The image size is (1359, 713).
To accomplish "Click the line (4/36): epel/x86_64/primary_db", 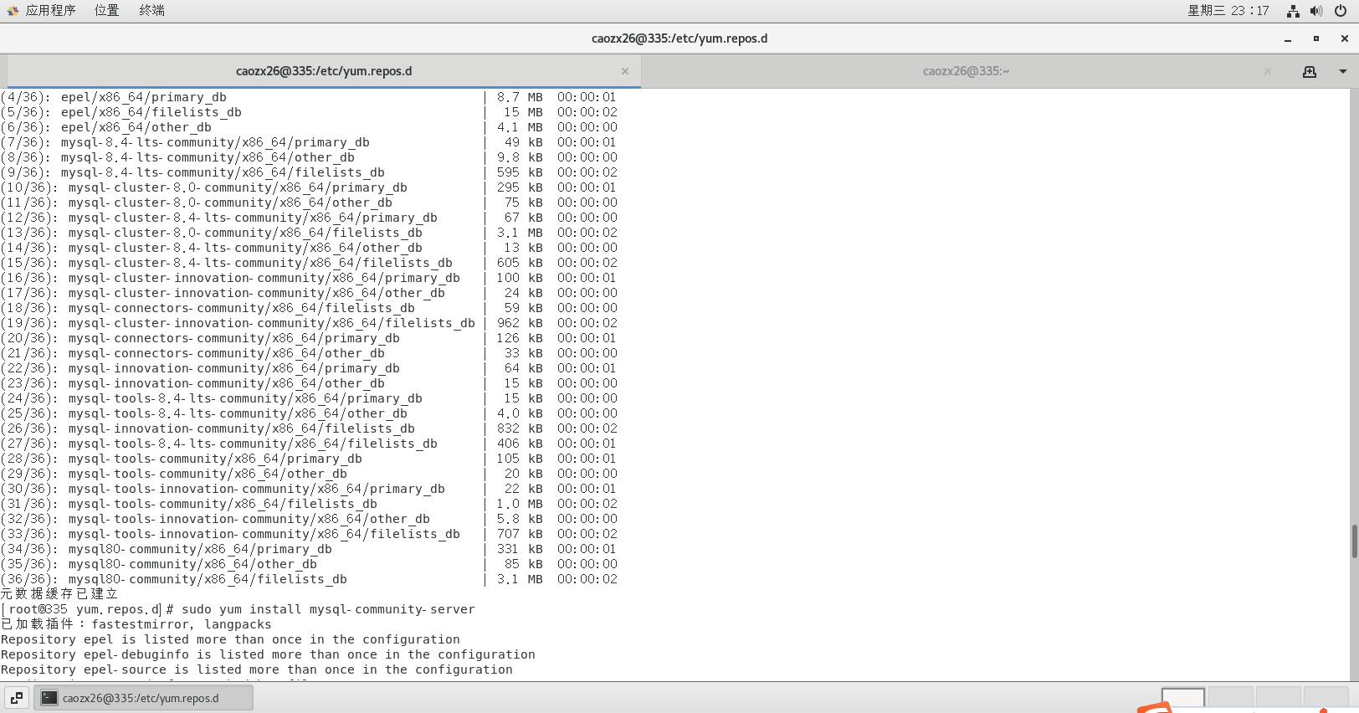I will pyautogui.click(x=309, y=97).
